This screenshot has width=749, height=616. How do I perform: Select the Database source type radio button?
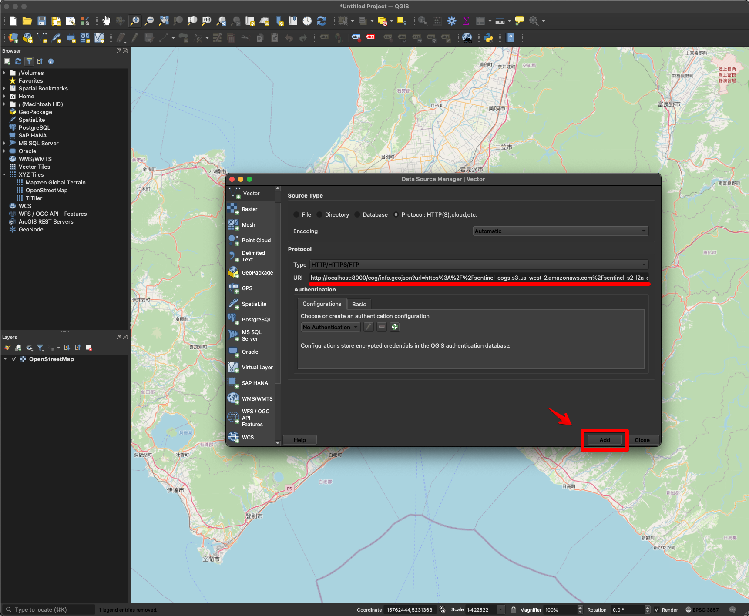(x=357, y=214)
